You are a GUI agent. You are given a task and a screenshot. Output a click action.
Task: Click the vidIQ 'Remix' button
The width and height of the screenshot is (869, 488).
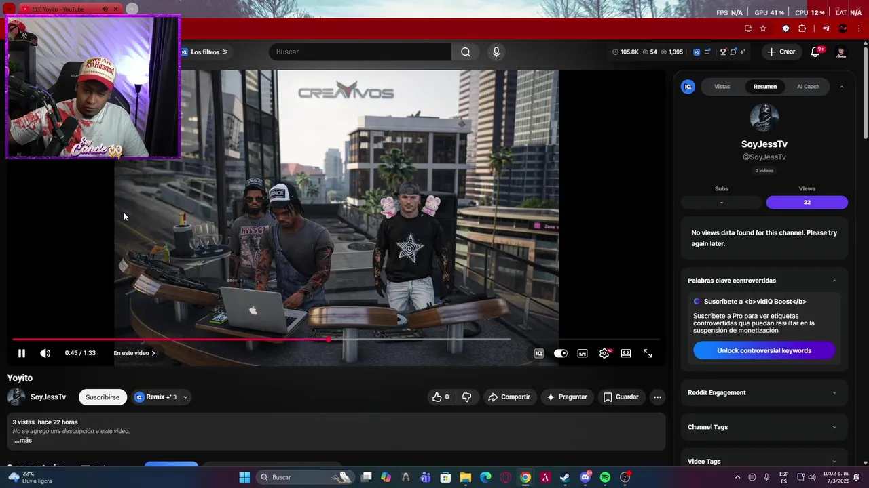click(155, 397)
